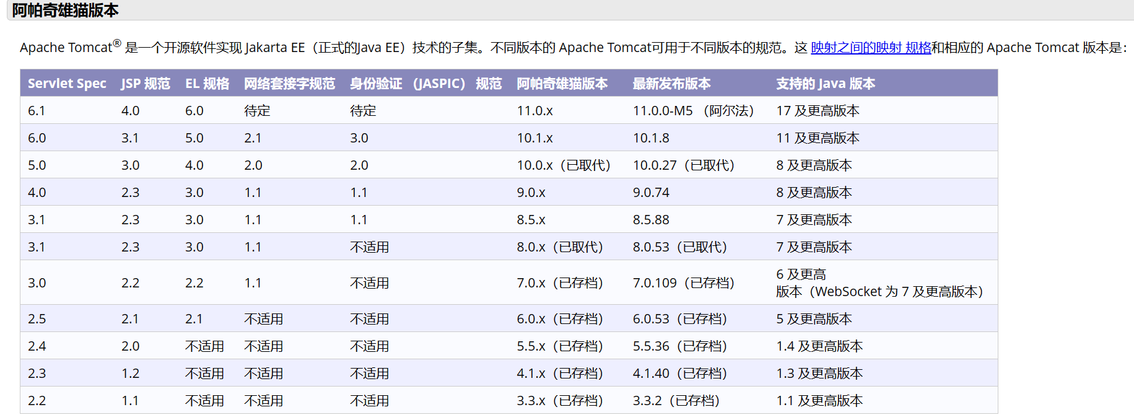Image resolution: width=1134 pixels, height=420 pixels.
Task: Select the Servlet Spec column header
Action: coord(67,84)
